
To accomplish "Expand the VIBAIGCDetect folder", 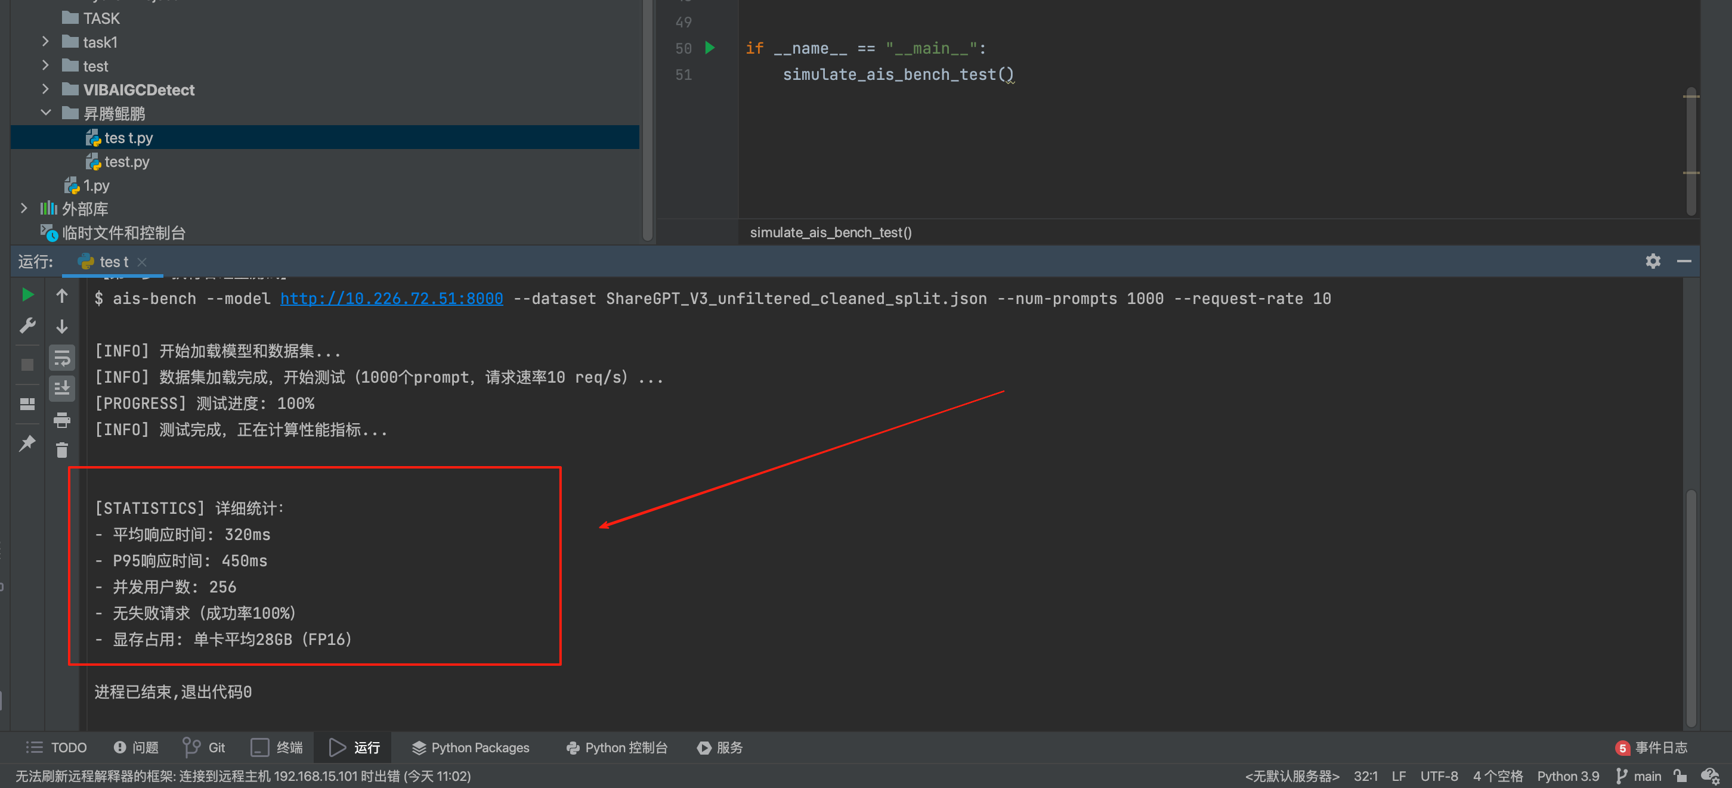I will (45, 89).
